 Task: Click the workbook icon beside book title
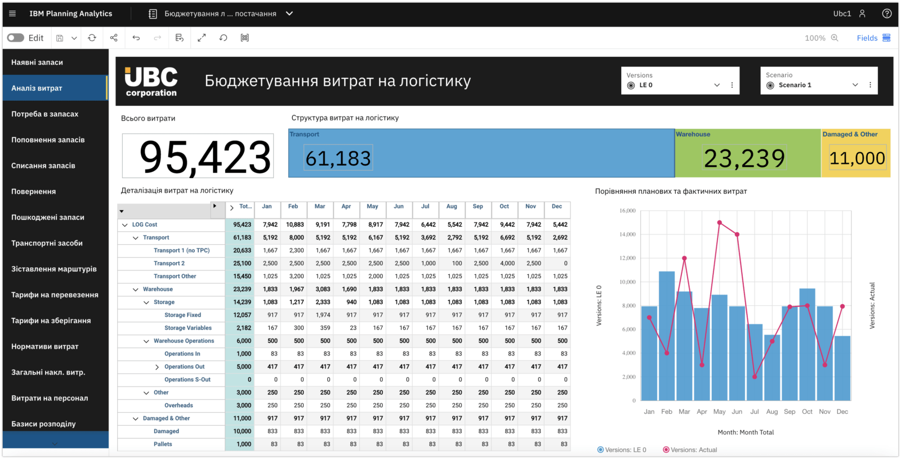point(153,14)
